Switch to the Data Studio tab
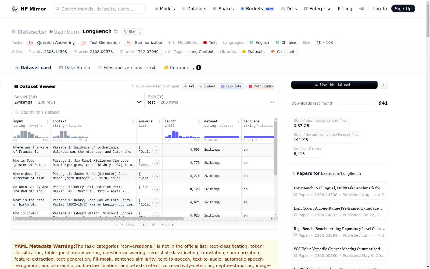 (x=75, y=68)
